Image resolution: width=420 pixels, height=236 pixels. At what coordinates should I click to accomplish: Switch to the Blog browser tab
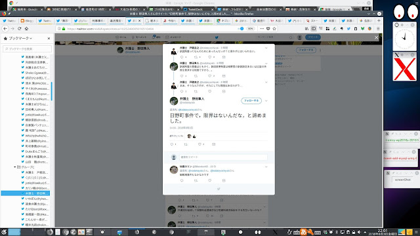click(x=28, y=20)
